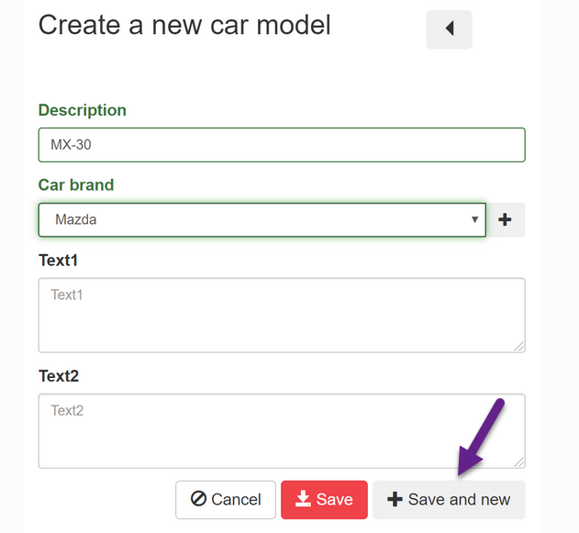Click the Text2 field label
579x533 pixels.
pyautogui.click(x=59, y=375)
